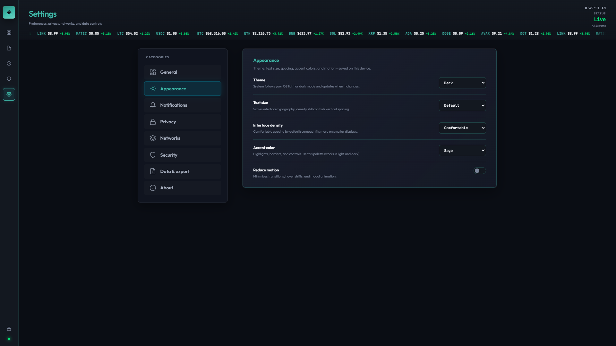Image resolution: width=616 pixels, height=346 pixels.
Task: Click the app logo at the top left
Action: 9,12
